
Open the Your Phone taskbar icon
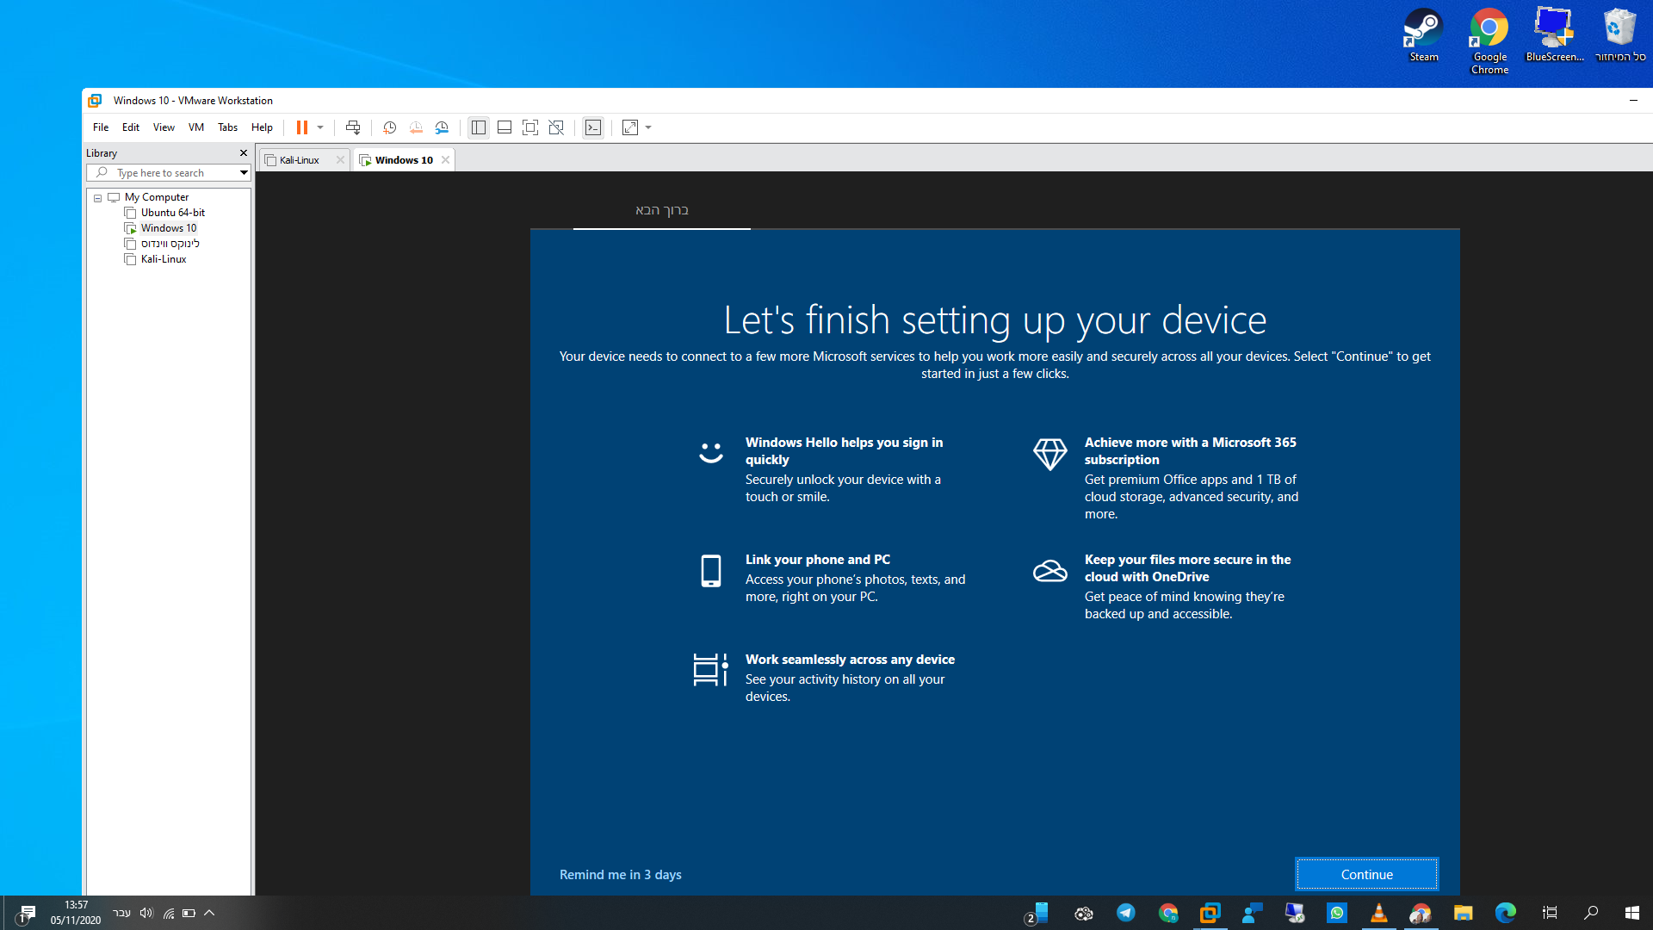click(1037, 913)
